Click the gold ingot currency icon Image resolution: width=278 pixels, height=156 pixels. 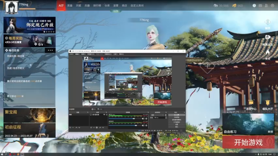[x=234, y=6]
